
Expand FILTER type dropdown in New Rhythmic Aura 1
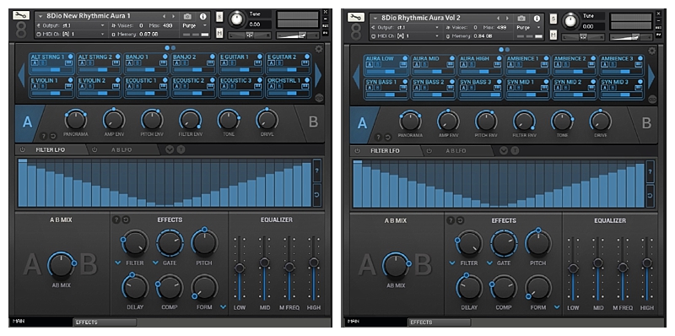click(x=118, y=263)
